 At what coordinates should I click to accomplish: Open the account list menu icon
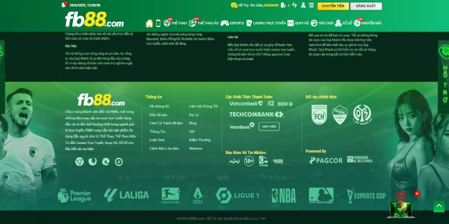pyautogui.click(x=311, y=5)
